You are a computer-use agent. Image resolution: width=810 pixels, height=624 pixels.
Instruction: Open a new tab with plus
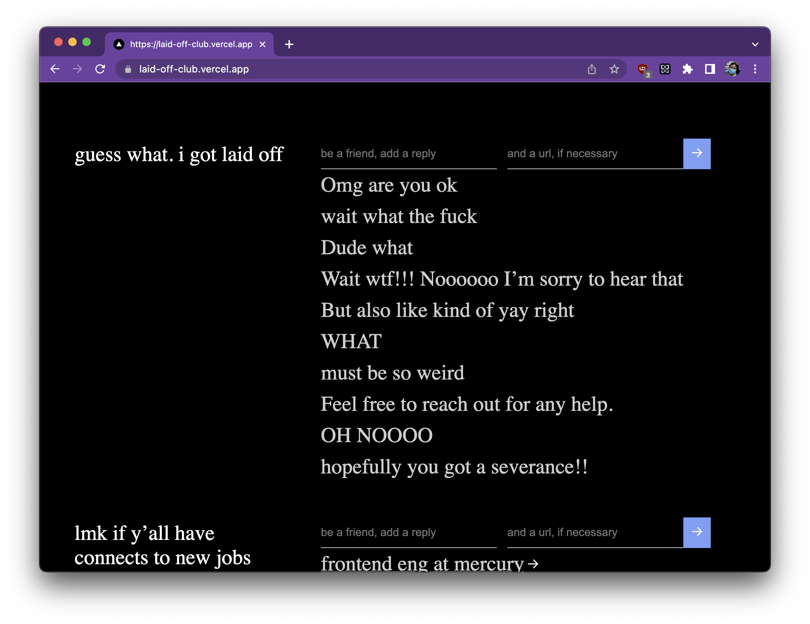[289, 44]
